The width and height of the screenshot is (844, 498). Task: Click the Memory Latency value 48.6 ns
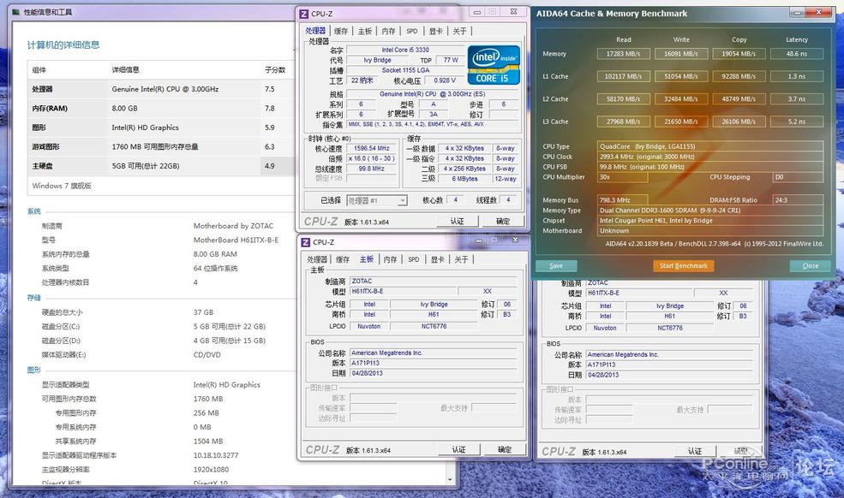tap(797, 54)
